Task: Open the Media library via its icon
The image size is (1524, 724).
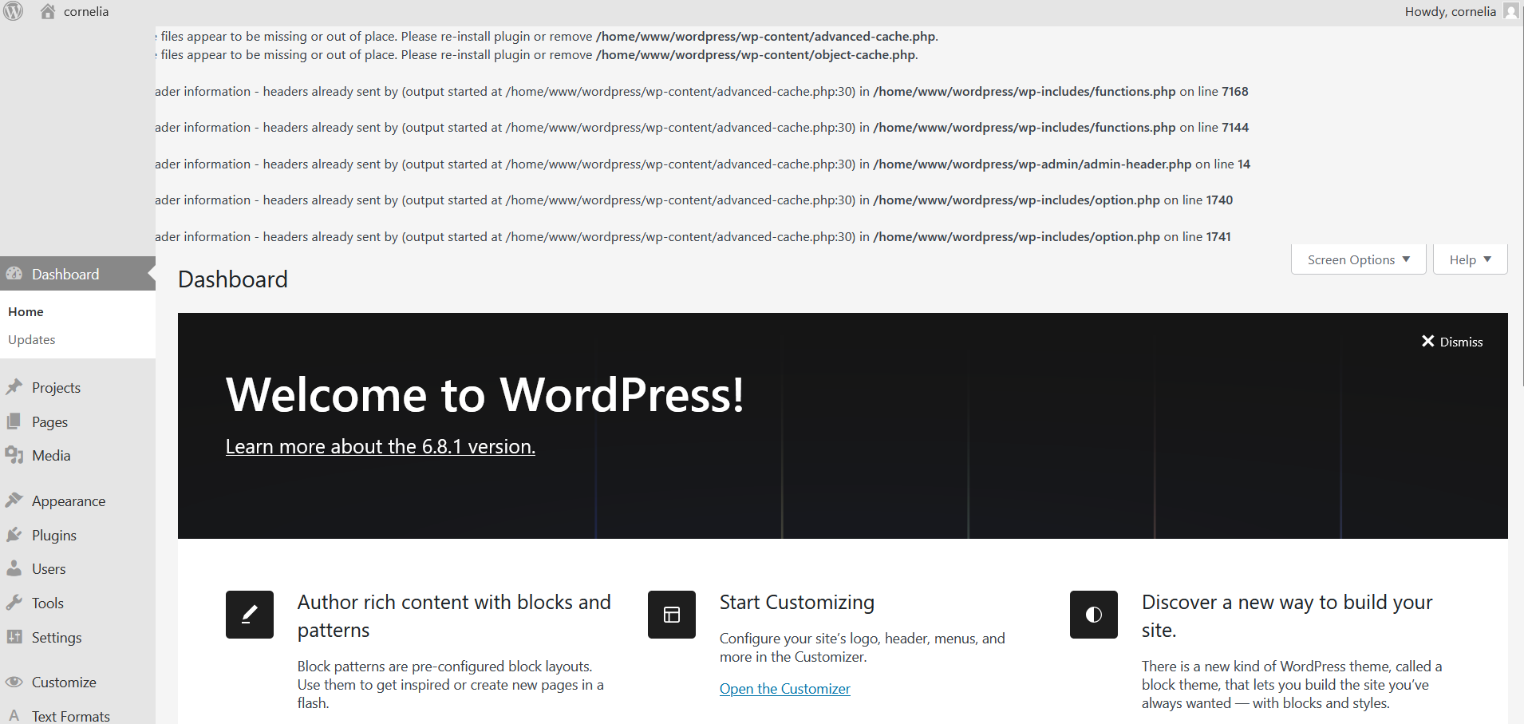Action: coord(15,455)
